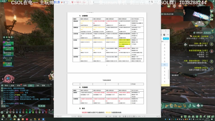Open quest 剑冢破局【可交】

coord(201,68)
